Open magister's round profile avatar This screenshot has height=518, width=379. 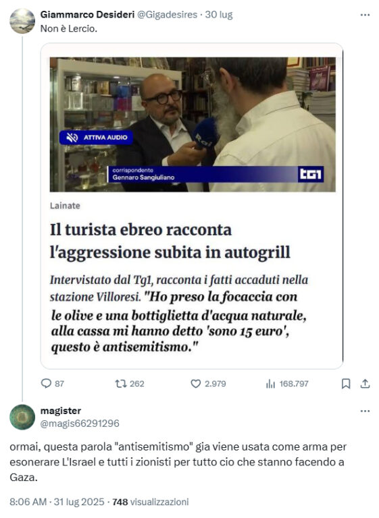[22, 417]
